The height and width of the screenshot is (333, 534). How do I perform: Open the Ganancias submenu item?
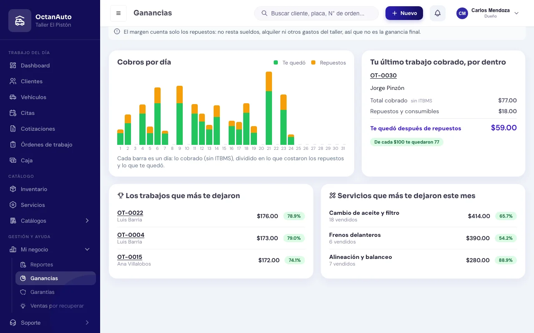pyautogui.click(x=55, y=278)
